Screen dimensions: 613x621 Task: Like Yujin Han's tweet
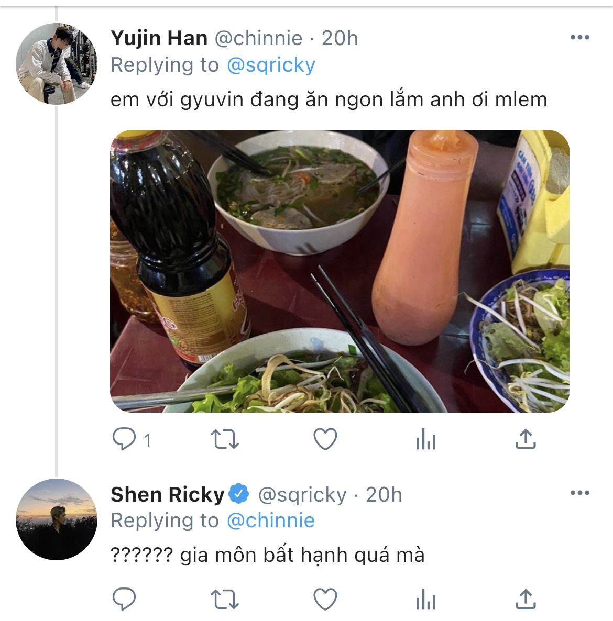(x=325, y=440)
